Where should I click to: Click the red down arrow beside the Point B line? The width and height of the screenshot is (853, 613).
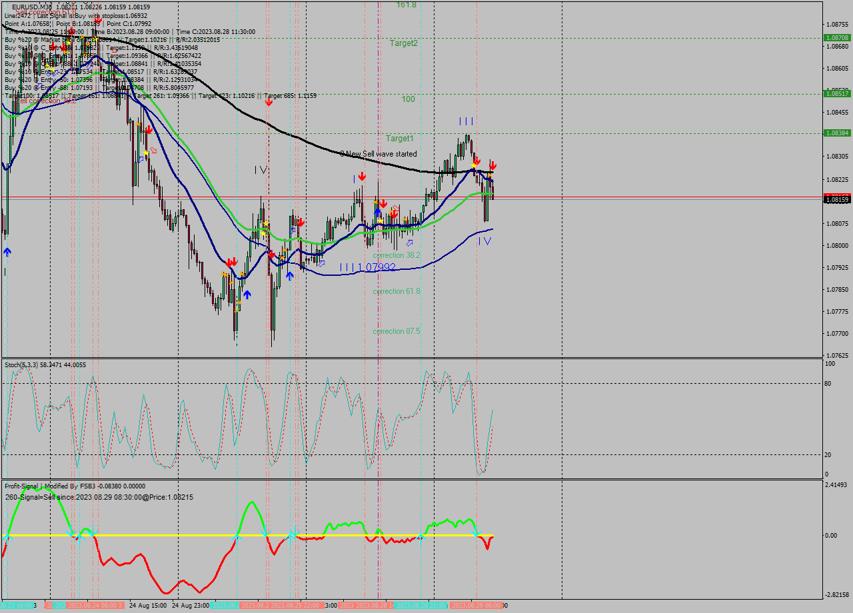pyautogui.click(x=97, y=21)
